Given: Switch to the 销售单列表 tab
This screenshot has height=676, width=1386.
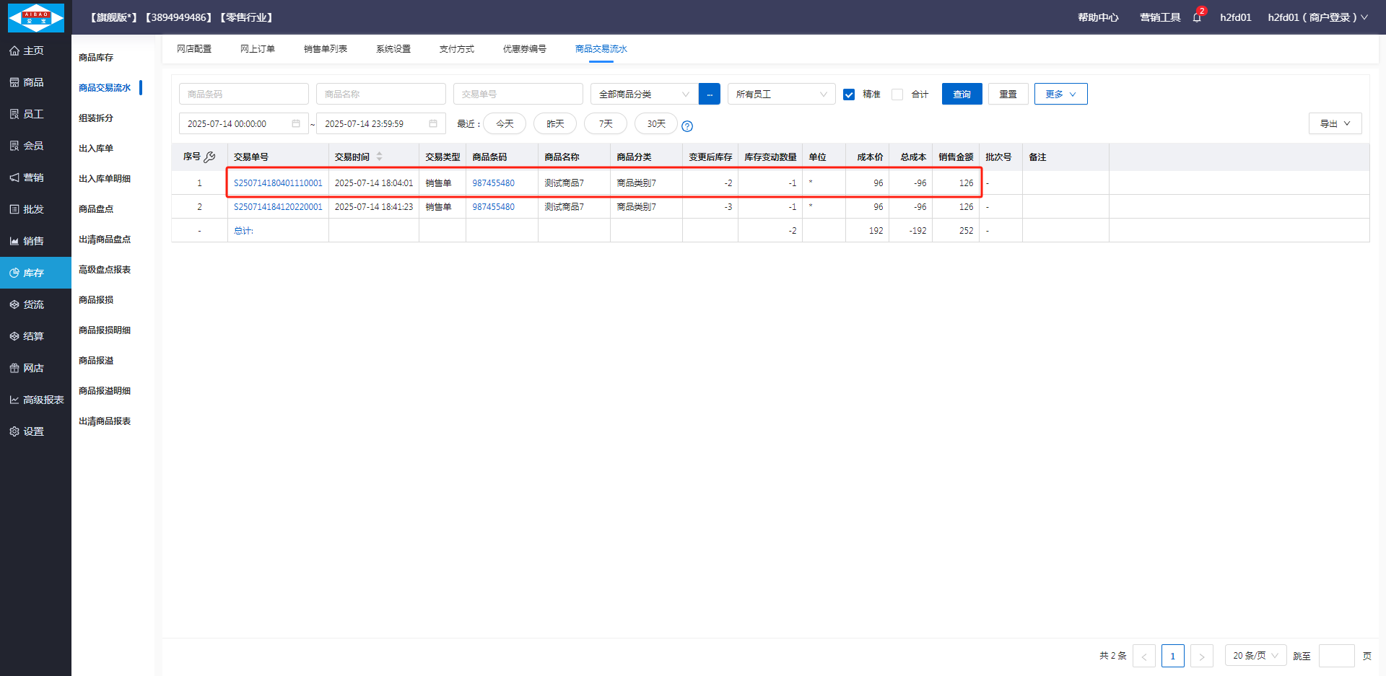Looking at the screenshot, I should coord(325,49).
